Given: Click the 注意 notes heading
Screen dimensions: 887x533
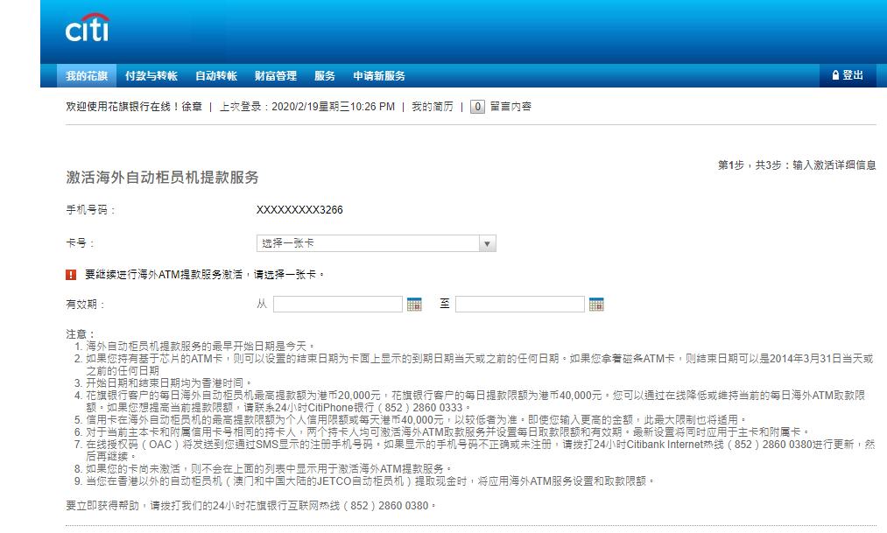Looking at the screenshot, I should point(81,334).
